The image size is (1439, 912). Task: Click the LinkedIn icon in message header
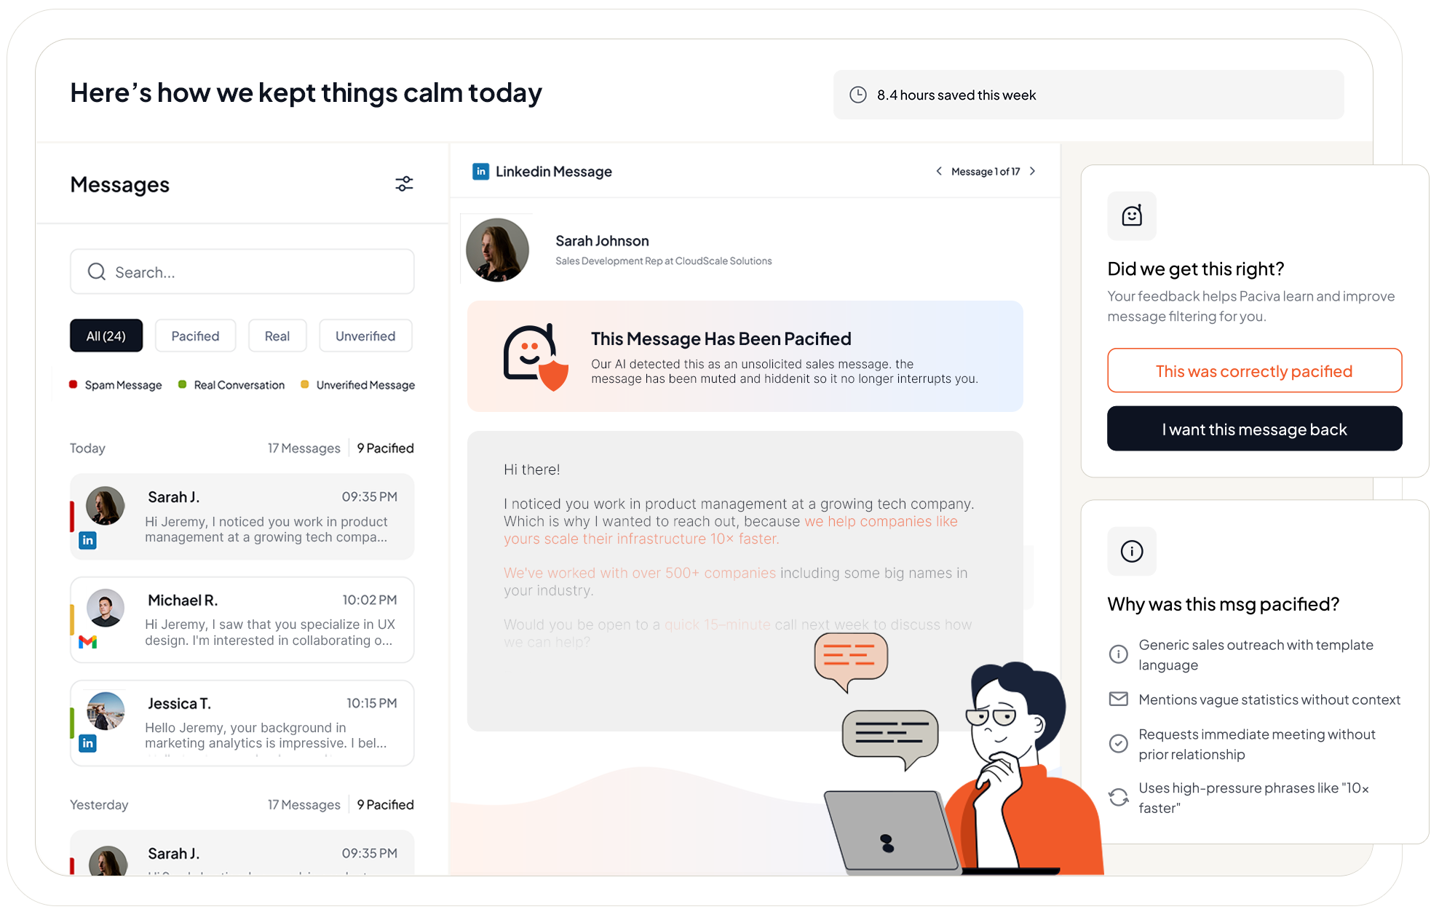tap(480, 172)
